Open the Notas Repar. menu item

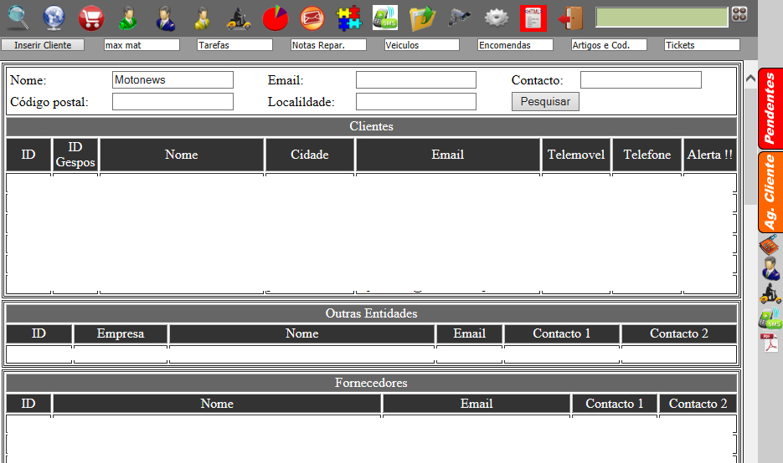pyautogui.click(x=328, y=45)
